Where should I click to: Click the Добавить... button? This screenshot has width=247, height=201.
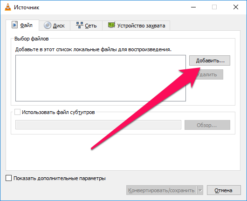[x=210, y=60]
